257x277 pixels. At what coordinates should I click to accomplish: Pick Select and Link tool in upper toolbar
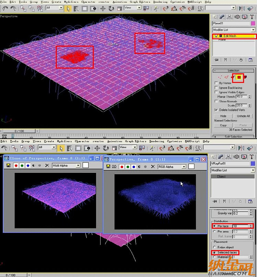pos(23,9)
